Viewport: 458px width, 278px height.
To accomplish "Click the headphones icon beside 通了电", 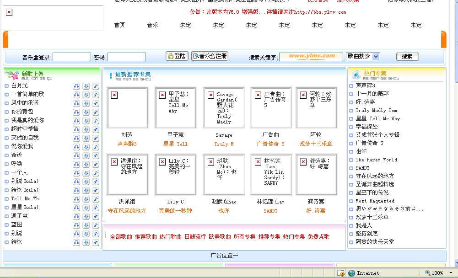I will [76, 216].
